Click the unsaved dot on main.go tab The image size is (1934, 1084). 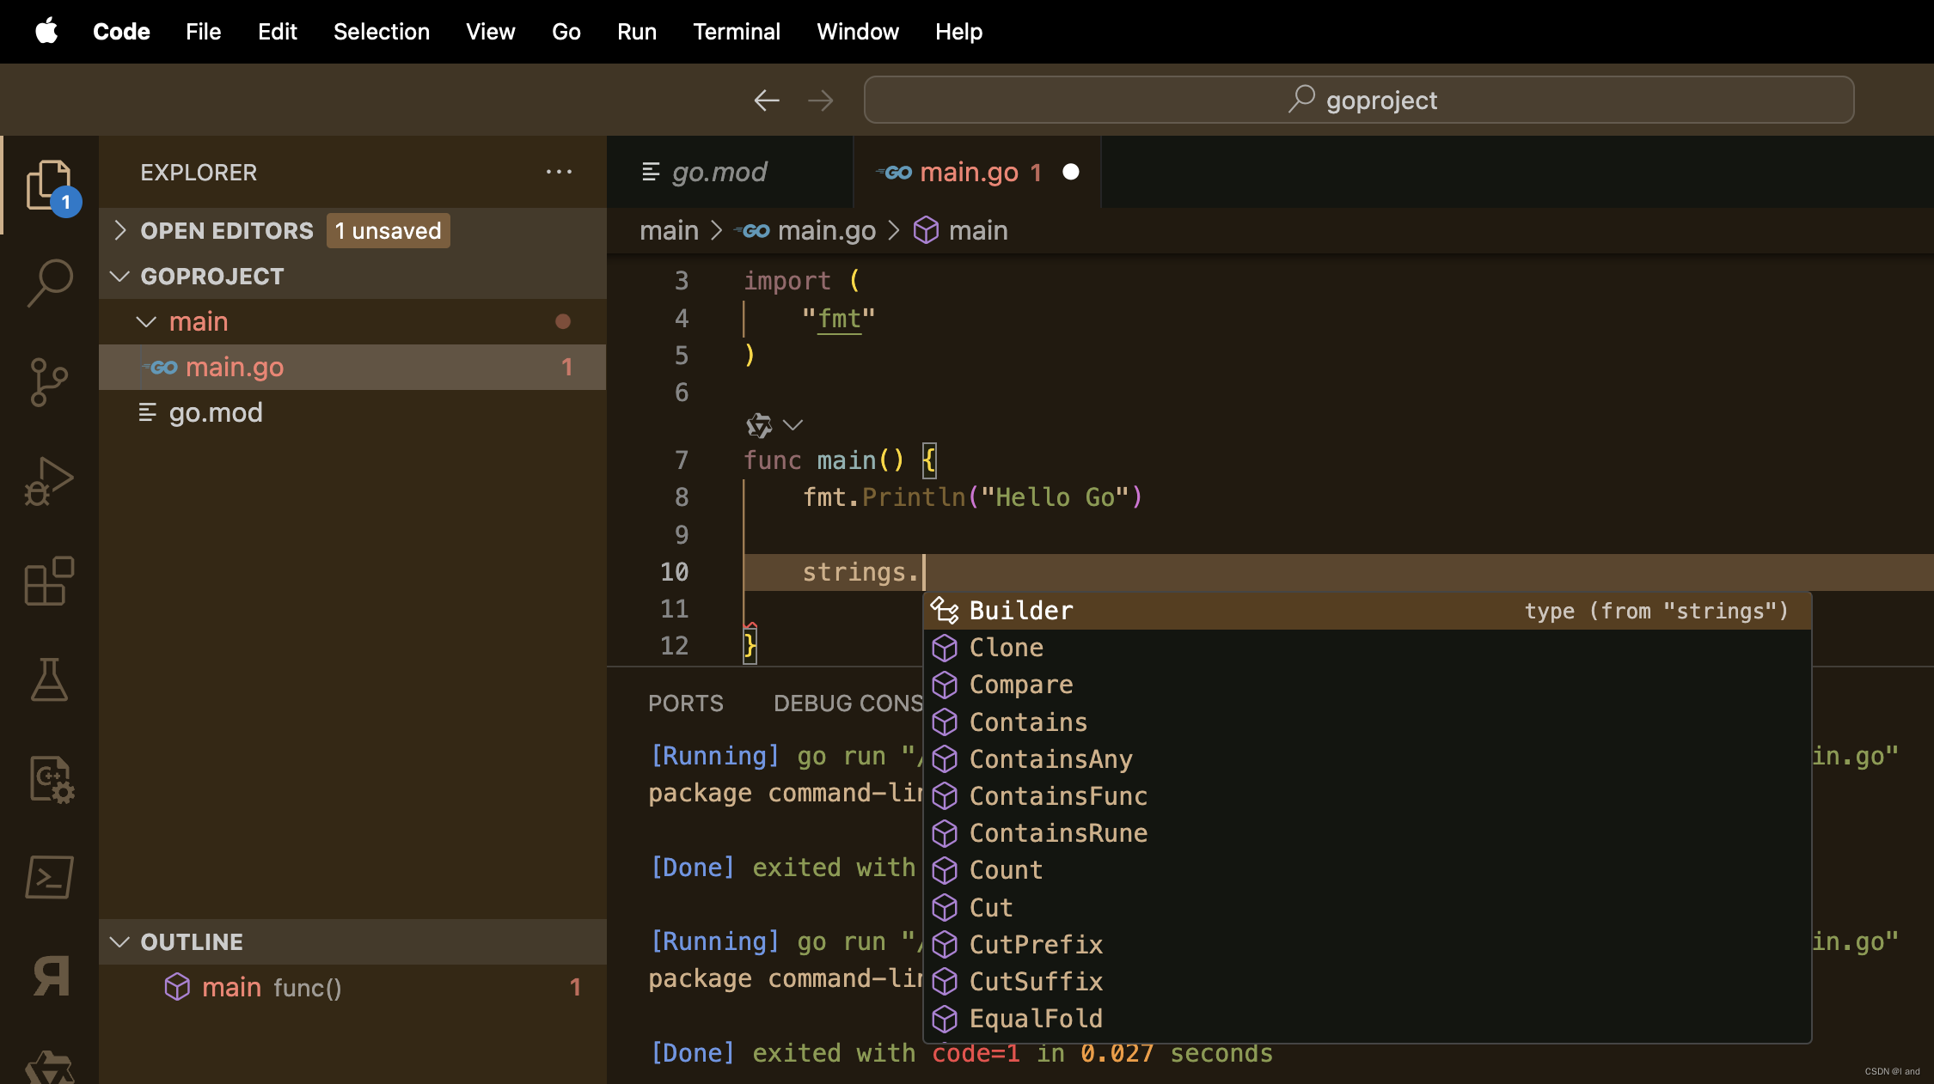point(1070,172)
